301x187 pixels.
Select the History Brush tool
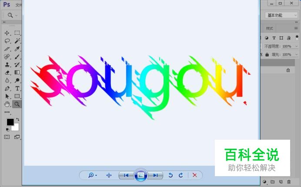coord(17,65)
